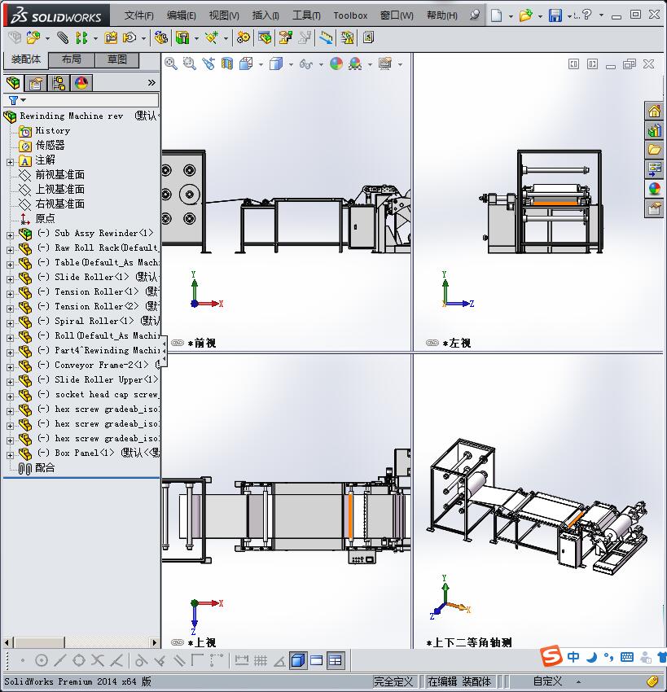Select the Move Component tool
The width and height of the screenshot is (667, 692).
coord(129,38)
